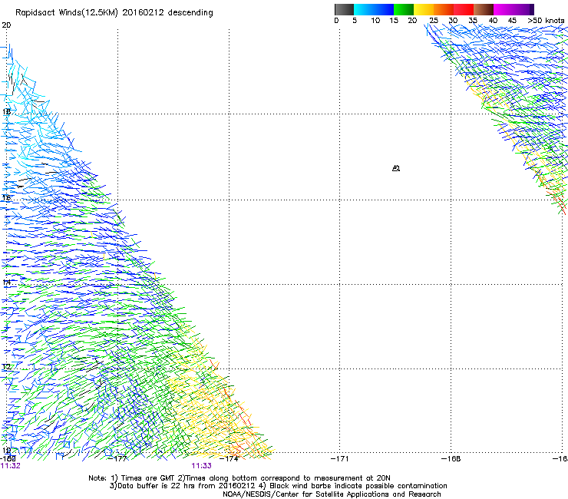The image size is (568, 499).
Task: Click legend tick label '45'
Action: (512, 21)
